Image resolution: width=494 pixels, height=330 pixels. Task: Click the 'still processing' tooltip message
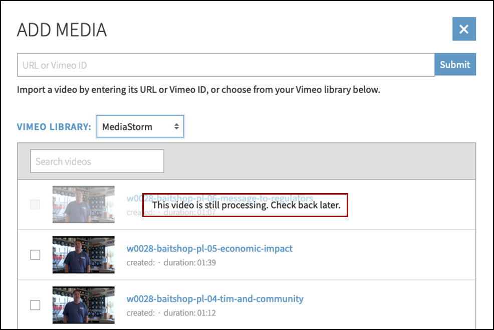point(245,206)
